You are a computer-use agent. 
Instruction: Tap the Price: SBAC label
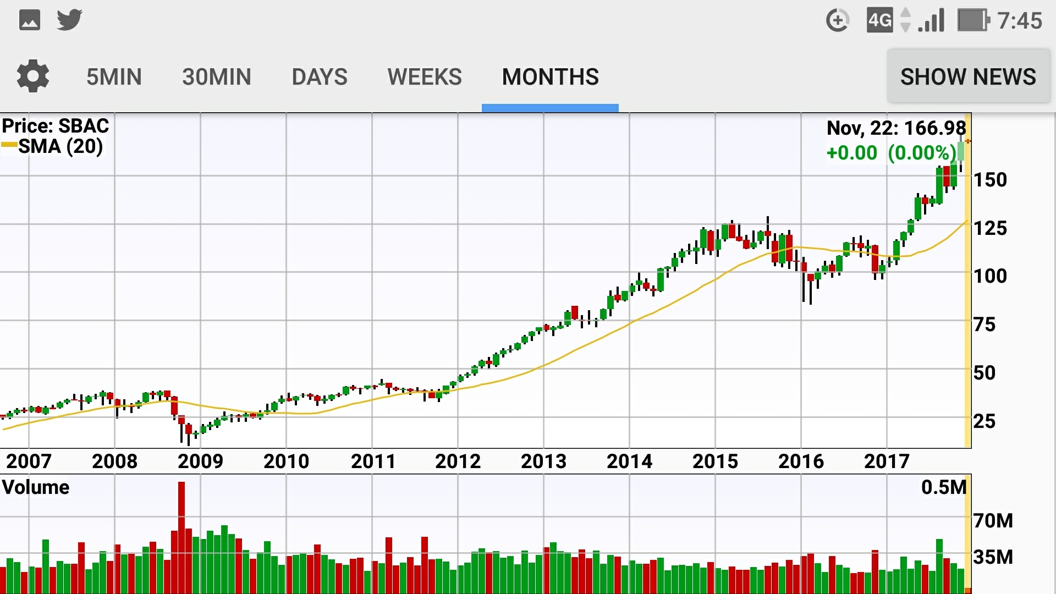coord(55,126)
